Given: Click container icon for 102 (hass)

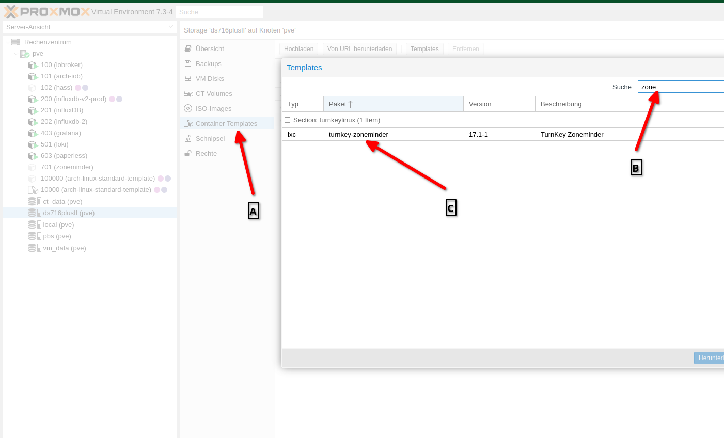Looking at the screenshot, I should coord(32,88).
